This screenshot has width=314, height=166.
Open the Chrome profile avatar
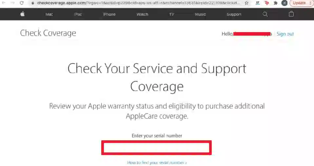[x=284, y=3]
